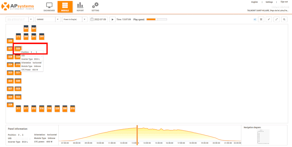Click the expand layout arrows icon
The width and height of the screenshot is (292, 147).
(x=276, y=19)
